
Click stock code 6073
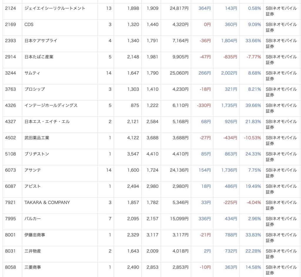click(10, 170)
